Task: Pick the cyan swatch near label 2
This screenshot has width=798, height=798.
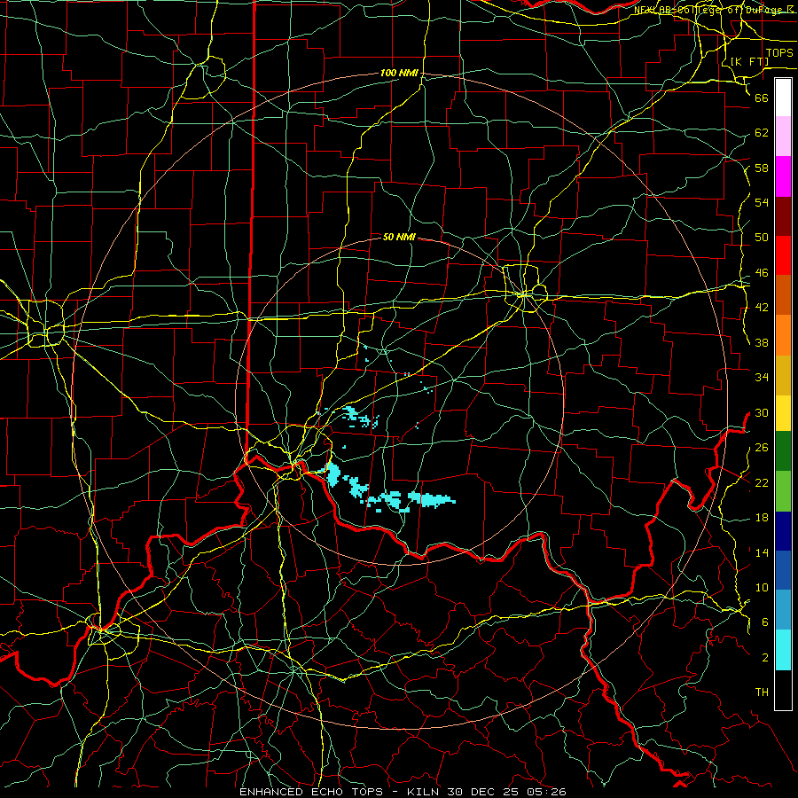Action: (x=783, y=650)
